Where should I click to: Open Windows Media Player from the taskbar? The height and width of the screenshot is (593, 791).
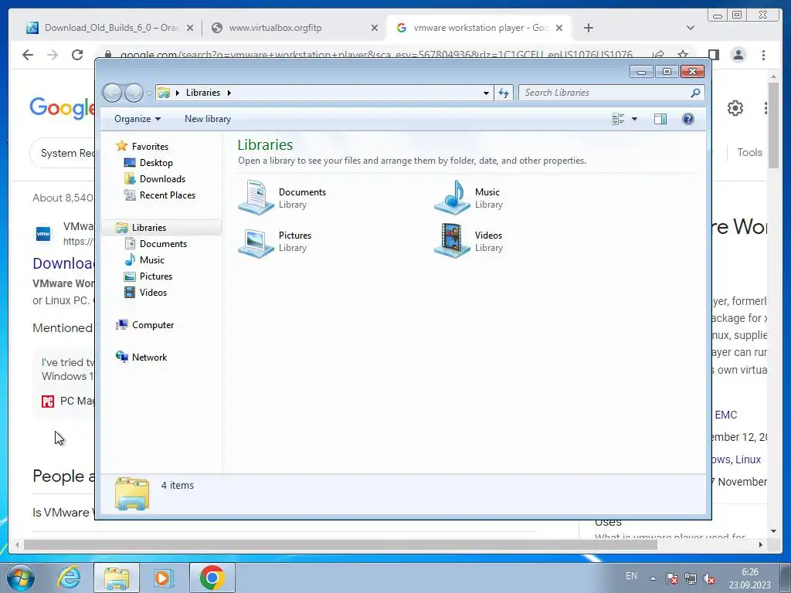point(163,578)
